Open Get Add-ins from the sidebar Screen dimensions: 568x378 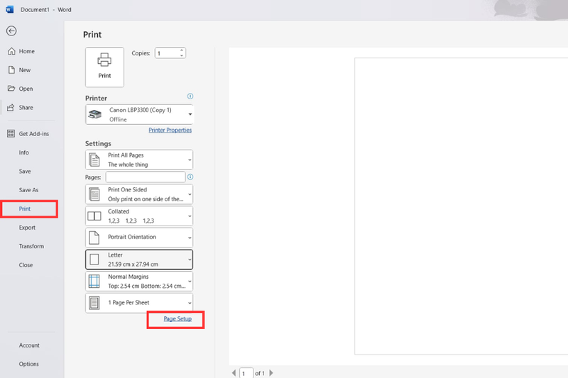(x=28, y=134)
